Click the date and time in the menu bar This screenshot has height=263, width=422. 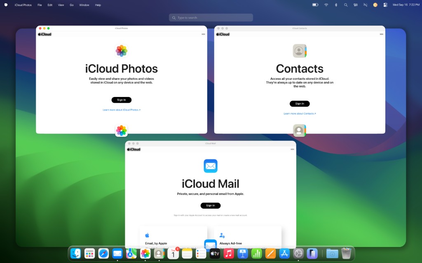(406, 5)
